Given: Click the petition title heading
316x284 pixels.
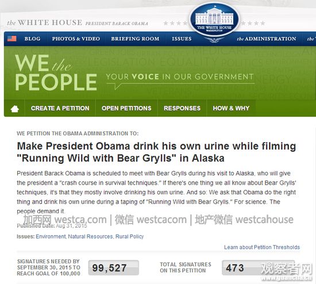Looking at the screenshot, I should point(156,152).
